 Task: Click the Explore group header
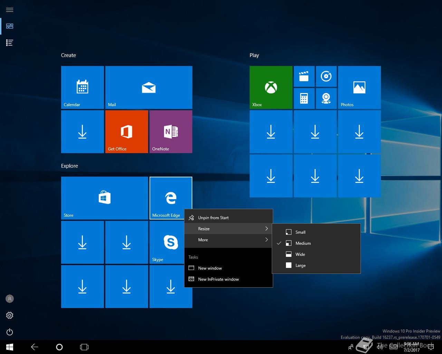pyautogui.click(x=69, y=166)
